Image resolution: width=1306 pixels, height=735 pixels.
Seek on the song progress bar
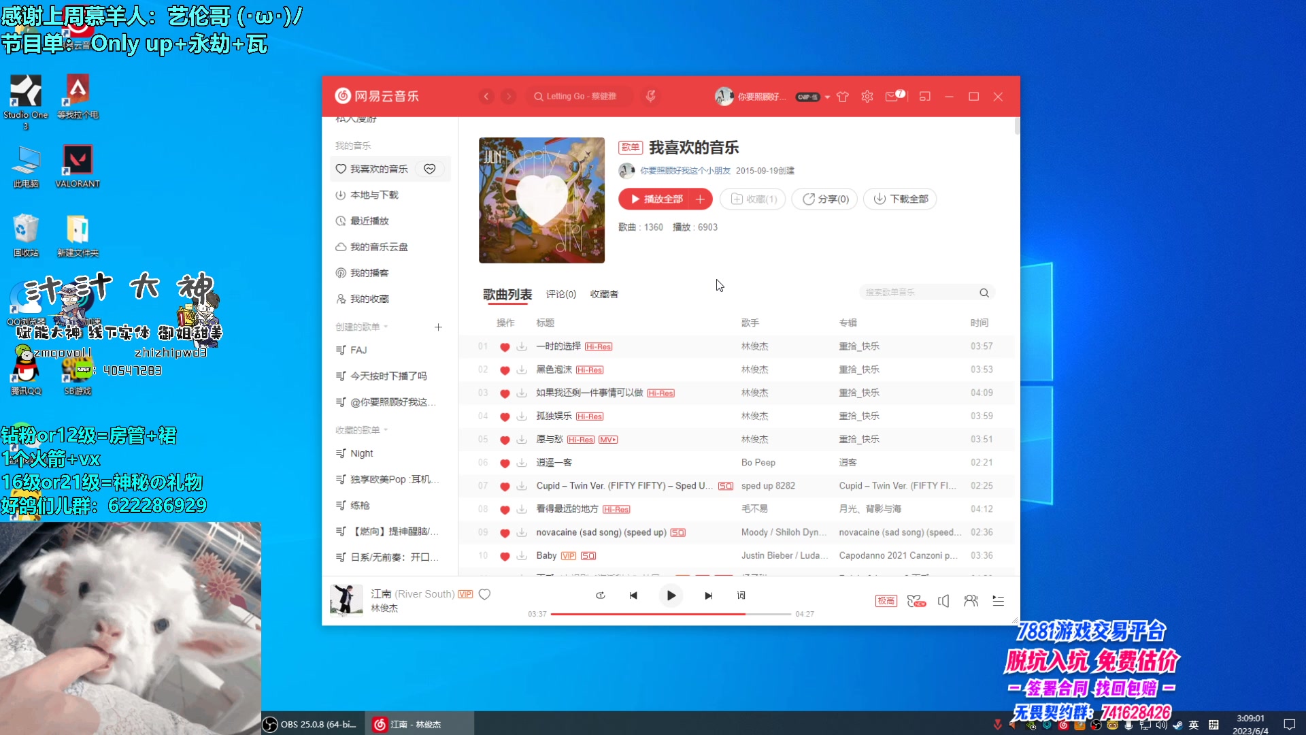point(671,615)
